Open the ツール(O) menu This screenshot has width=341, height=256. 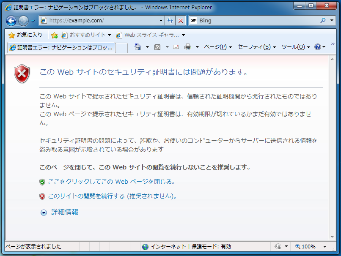(x=296, y=47)
